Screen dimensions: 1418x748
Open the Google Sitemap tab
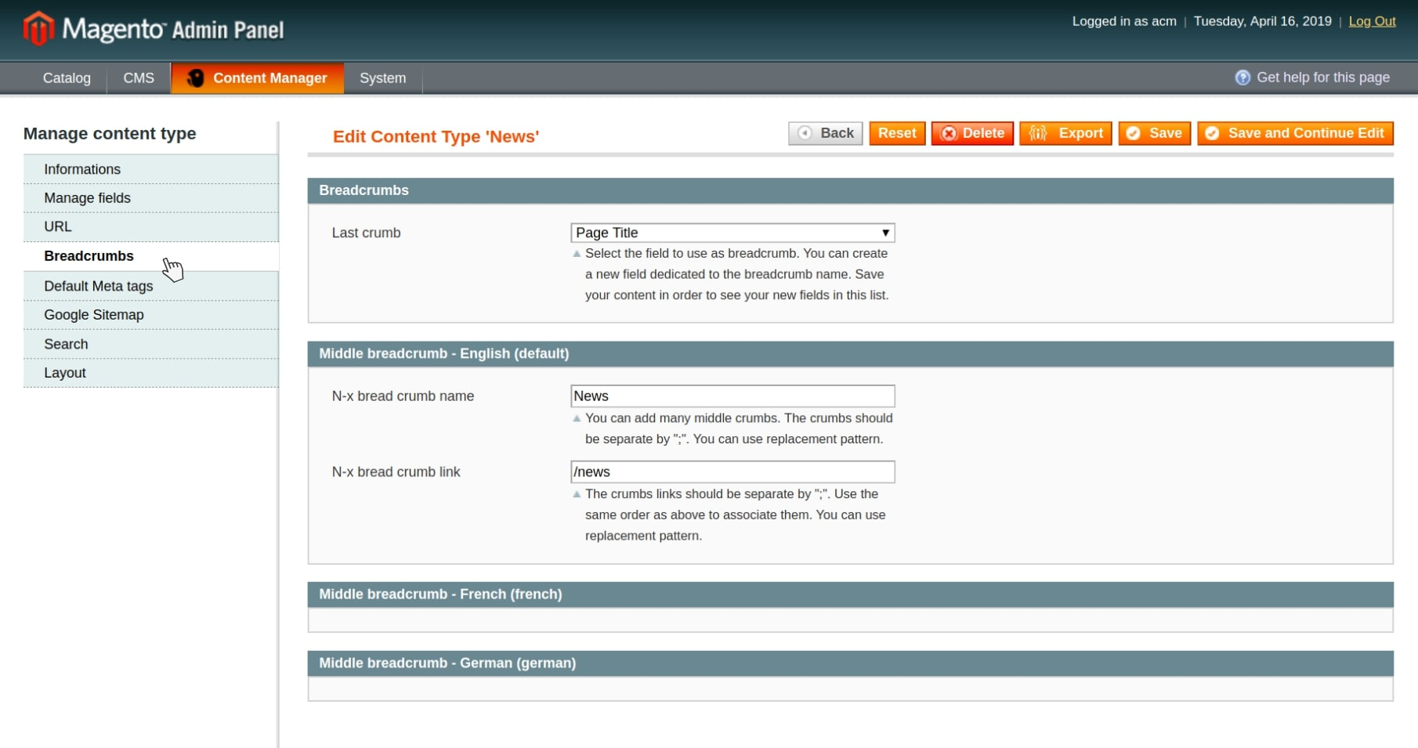[94, 315]
